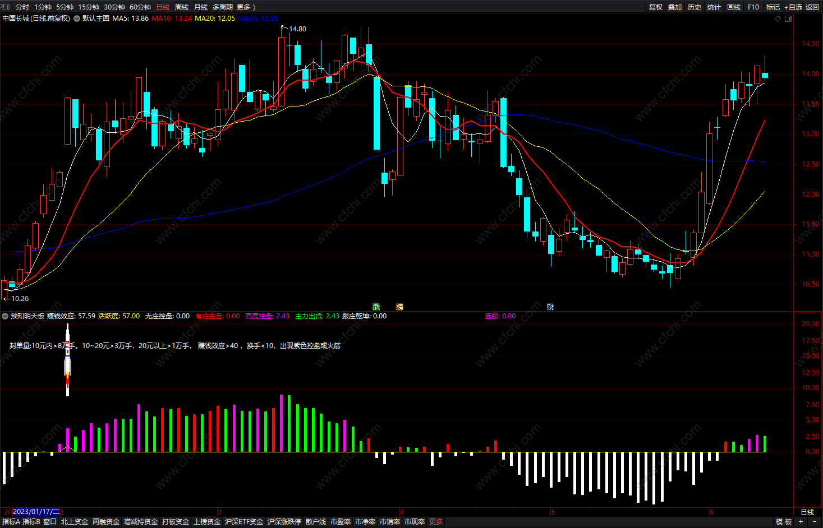Screen dimensions: 823x528
Task: Click the 复权 adjustment button
Action: point(656,7)
